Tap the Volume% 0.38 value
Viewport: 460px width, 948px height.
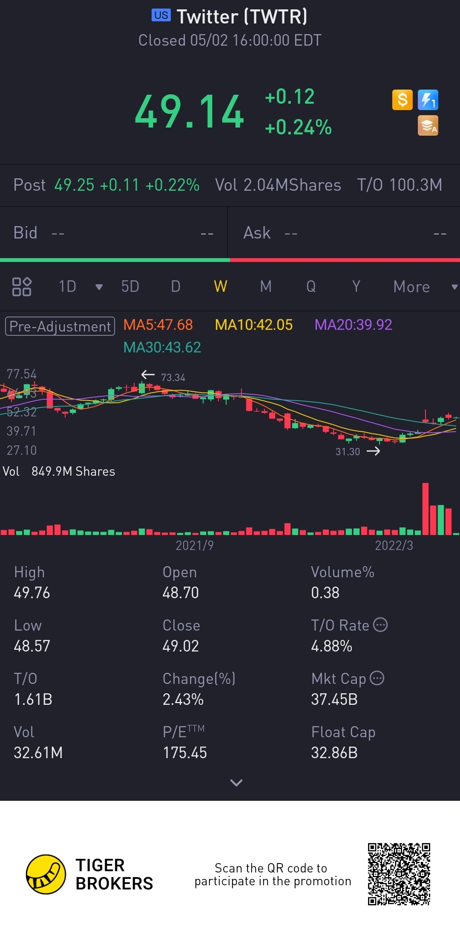(x=325, y=593)
